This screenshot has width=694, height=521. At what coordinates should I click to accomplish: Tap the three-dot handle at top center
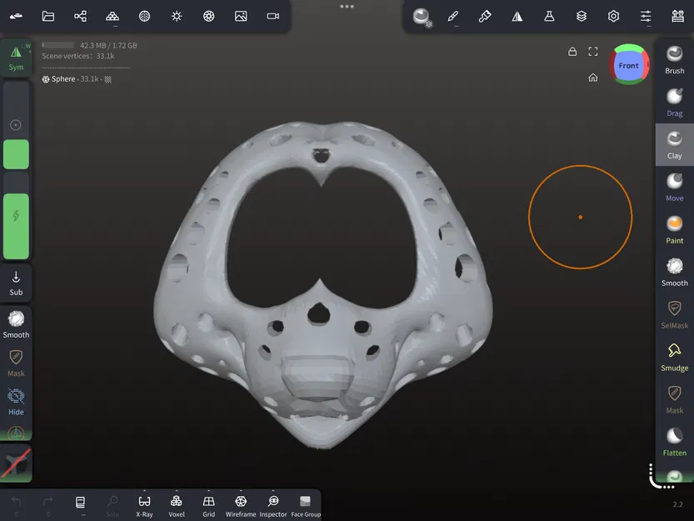tap(347, 6)
